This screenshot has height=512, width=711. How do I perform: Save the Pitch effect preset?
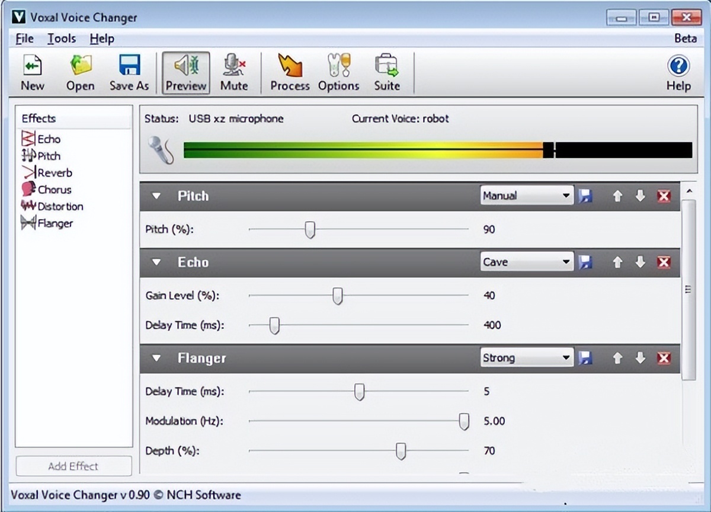(x=585, y=196)
